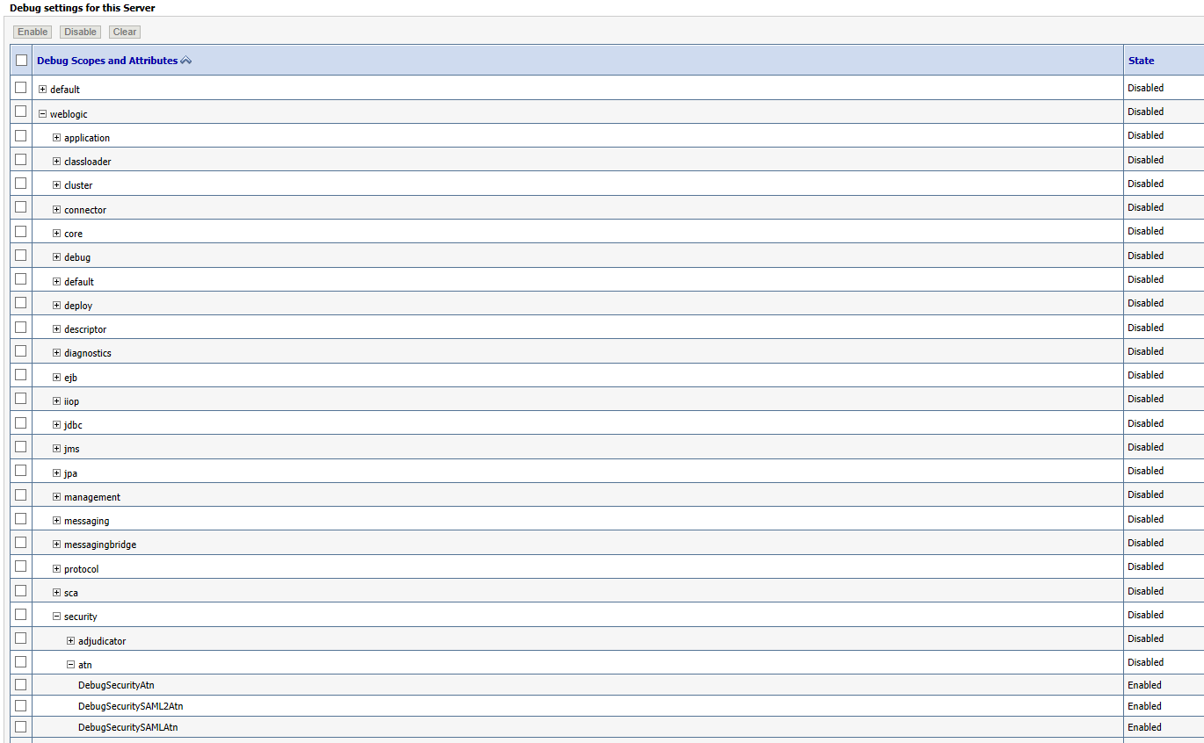Click the State column header
The height and width of the screenshot is (743, 1204).
click(x=1141, y=61)
